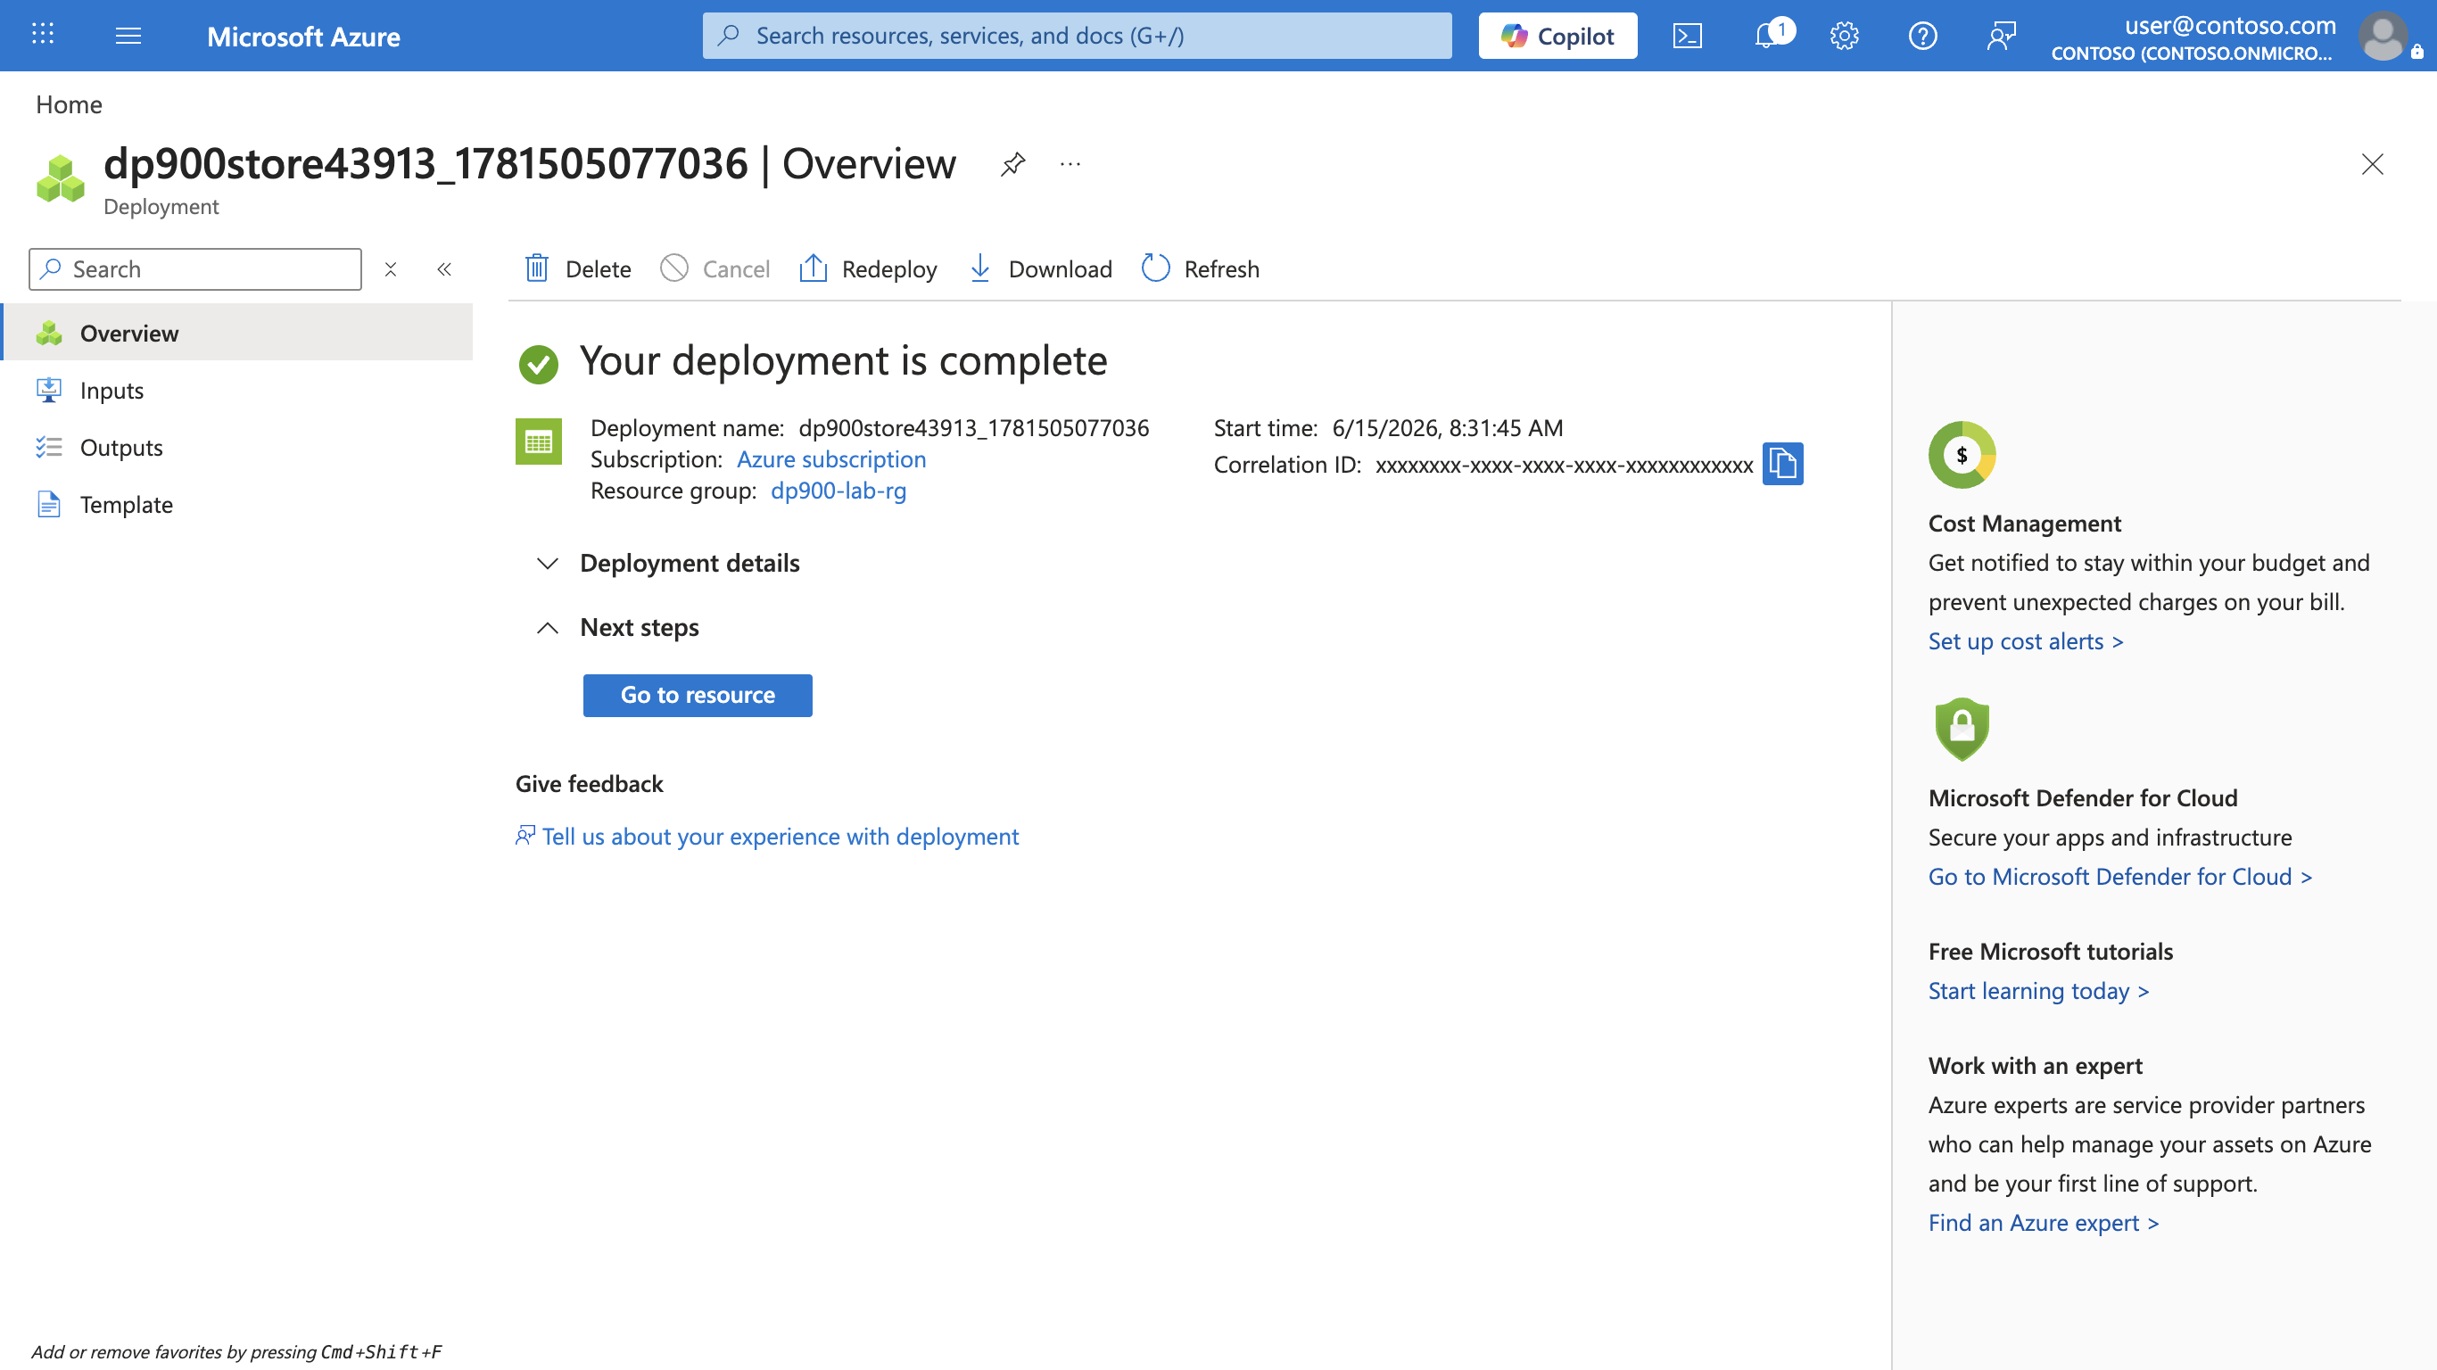Open the Azure subscription link
2437x1370 pixels.
click(x=830, y=458)
